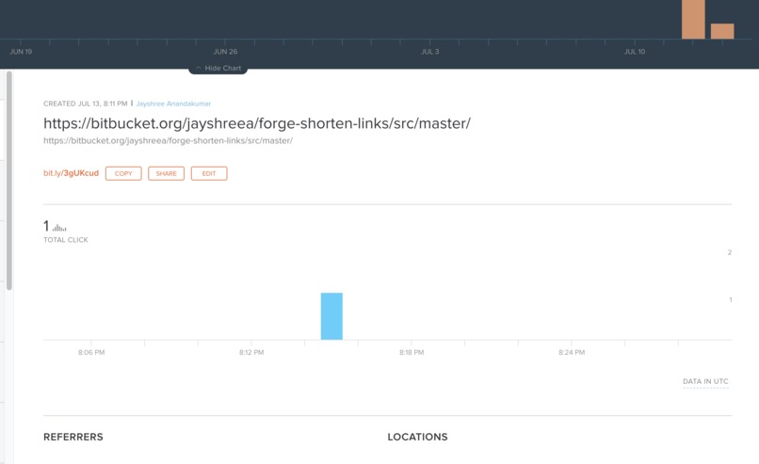Click the 8:06 PM axis label
This screenshot has height=464, width=759.
(x=91, y=352)
